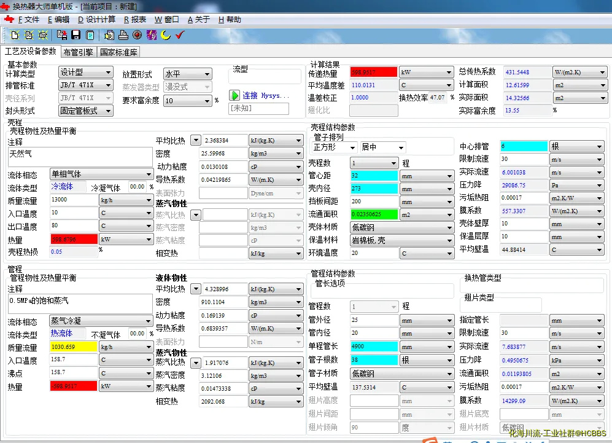This screenshot has width=612, height=443.
Task: Open the A 关于 menu
Action: (199, 20)
